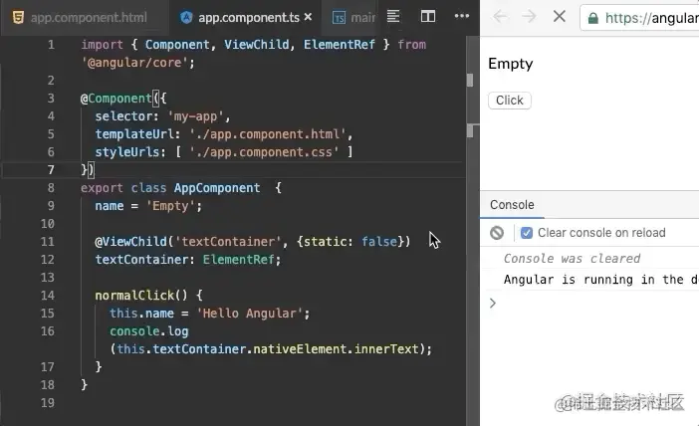Click line number 7 in the gutter

[x=51, y=170]
